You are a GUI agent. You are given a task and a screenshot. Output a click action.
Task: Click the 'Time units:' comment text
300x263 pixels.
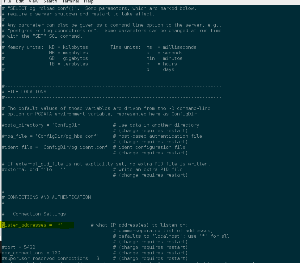click(125, 47)
